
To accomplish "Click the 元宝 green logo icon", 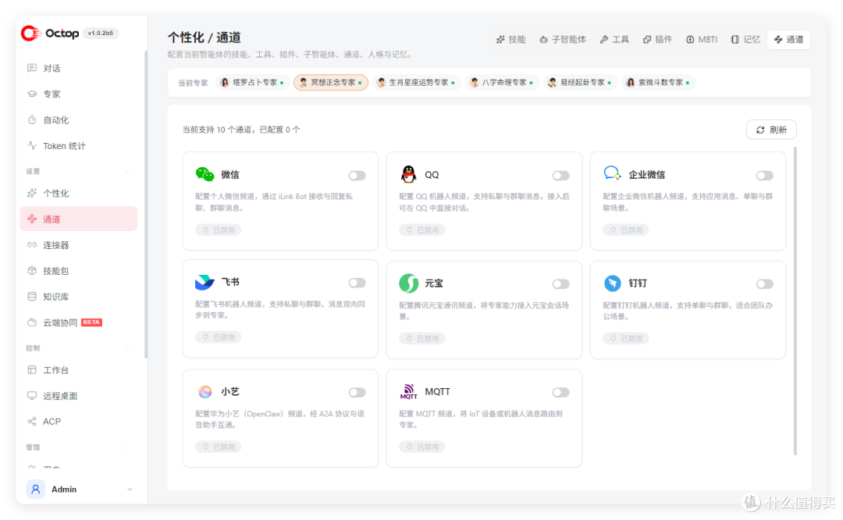I will (x=408, y=283).
